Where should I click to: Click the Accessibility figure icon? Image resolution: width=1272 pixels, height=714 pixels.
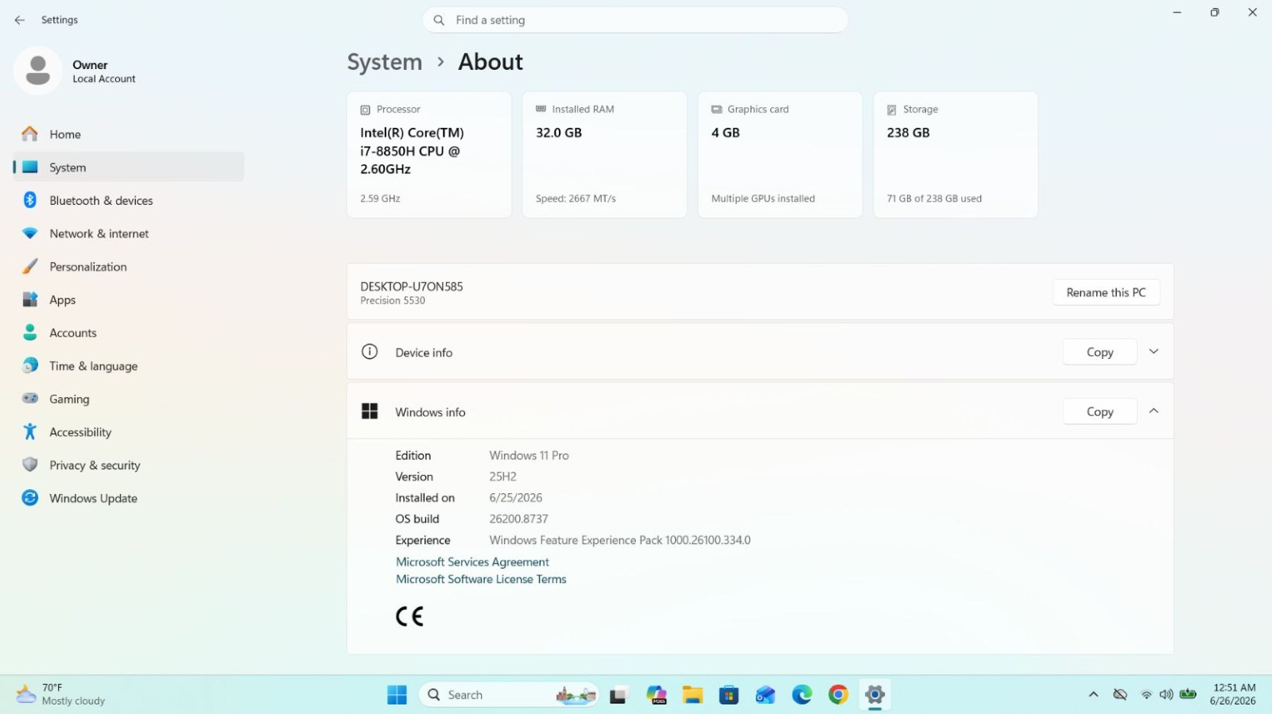coord(30,432)
